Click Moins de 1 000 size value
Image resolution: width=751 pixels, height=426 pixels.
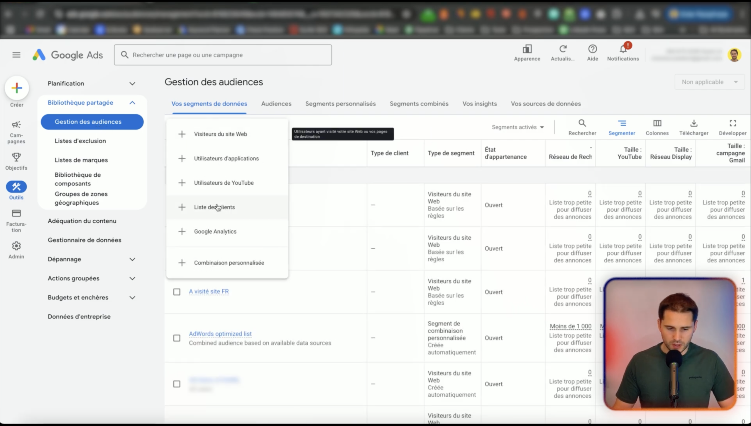(570, 326)
